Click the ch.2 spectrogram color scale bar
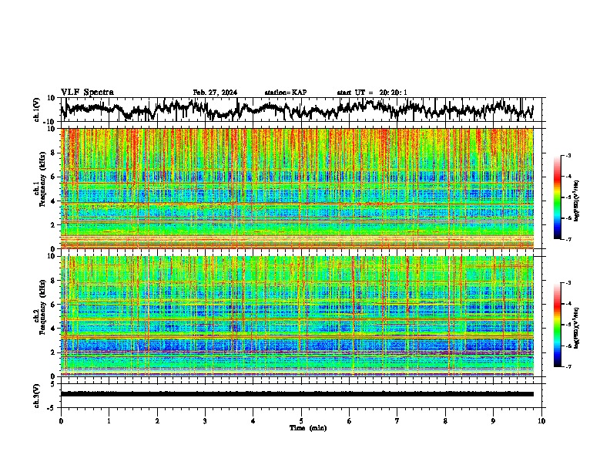The height and width of the screenshot is (472, 610). (557, 325)
